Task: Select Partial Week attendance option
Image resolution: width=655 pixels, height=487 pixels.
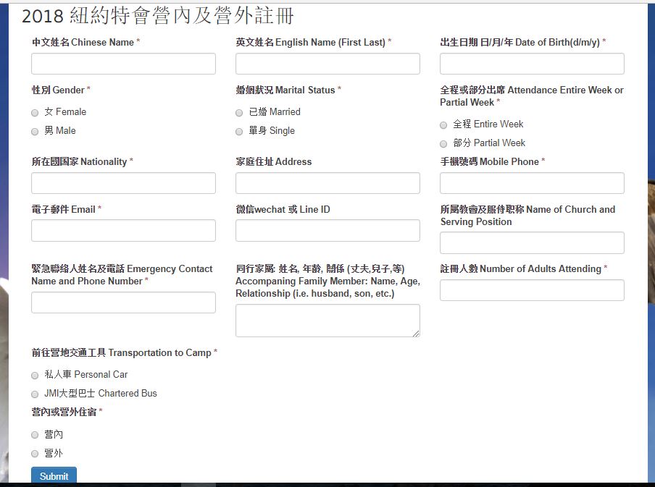Action: tap(443, 144)
